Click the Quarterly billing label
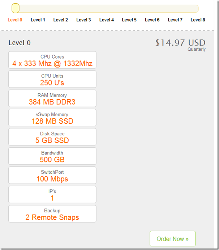This screenshot has height=250, width=219. pyautogui.click(x=196, y=49)
